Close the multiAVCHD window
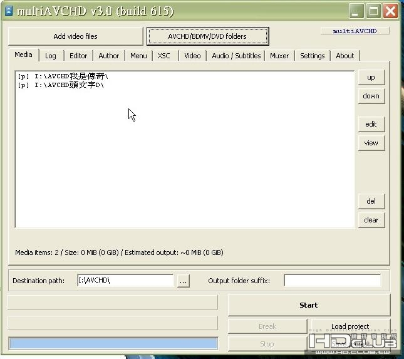 pos(391,11)
